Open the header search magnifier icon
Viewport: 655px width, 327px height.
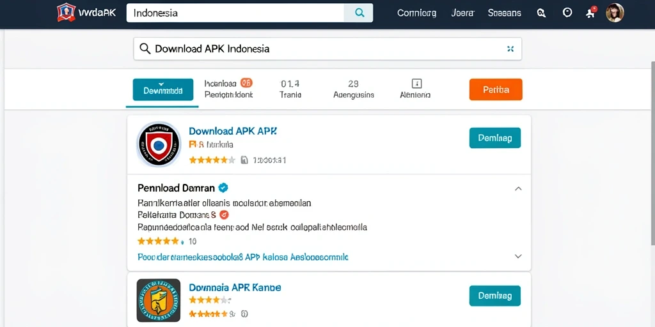point(541,13)
